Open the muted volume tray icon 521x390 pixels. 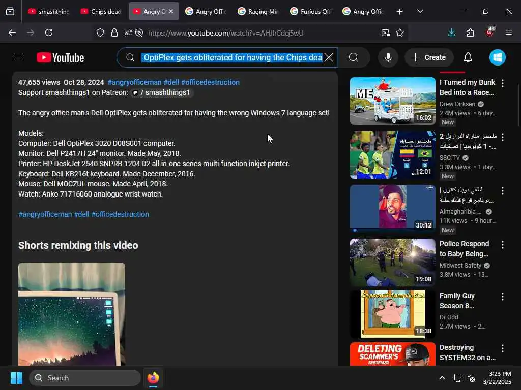tap(471, 378)
